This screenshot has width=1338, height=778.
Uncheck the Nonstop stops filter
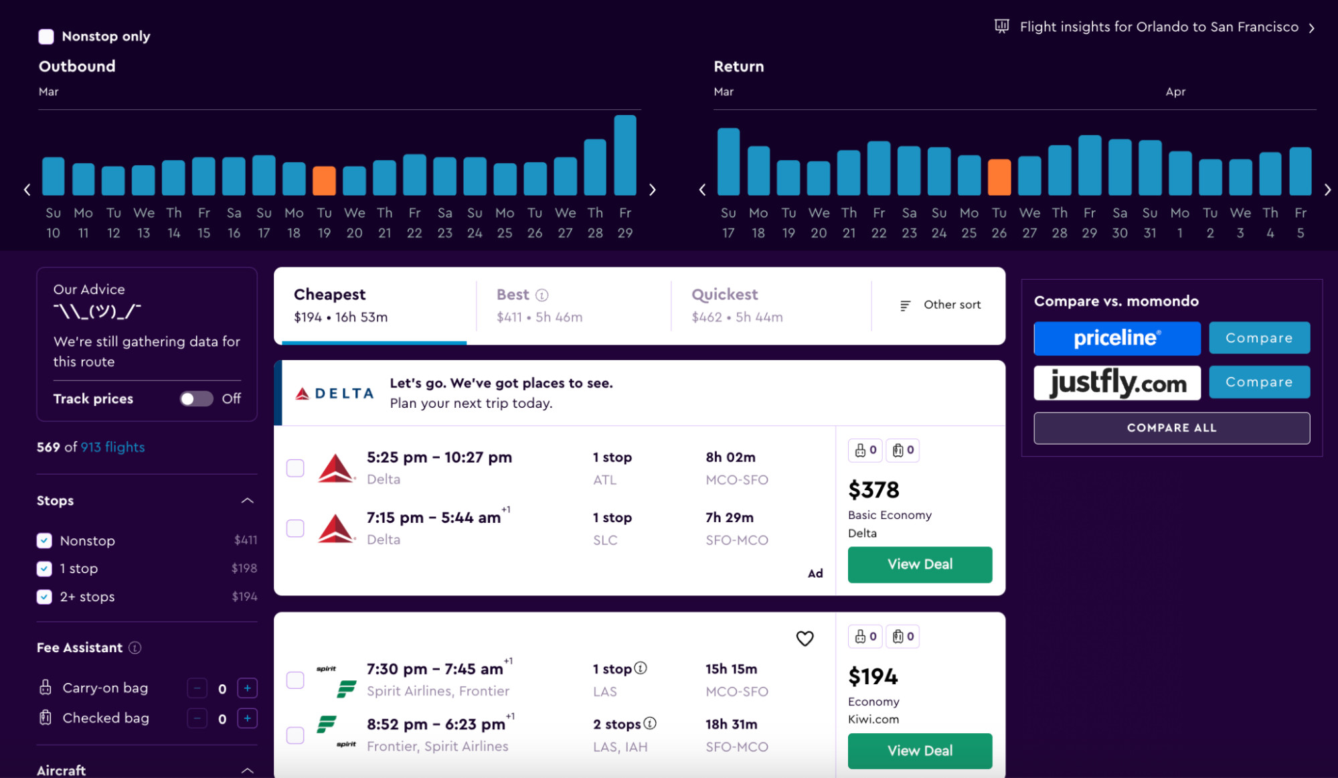tap(44, 540)
